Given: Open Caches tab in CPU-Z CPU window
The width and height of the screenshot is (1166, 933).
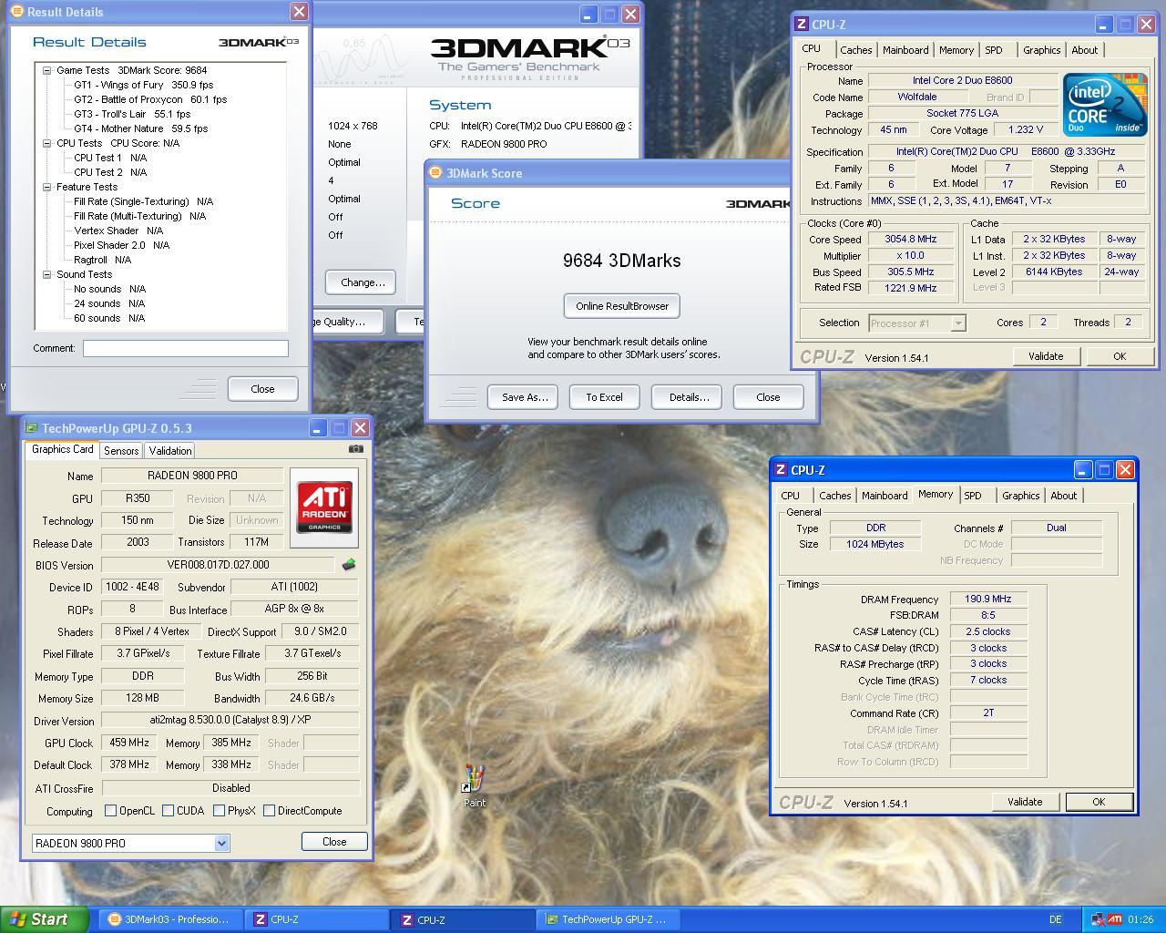Looking at the screenshot, I should [x=855, y=50].
